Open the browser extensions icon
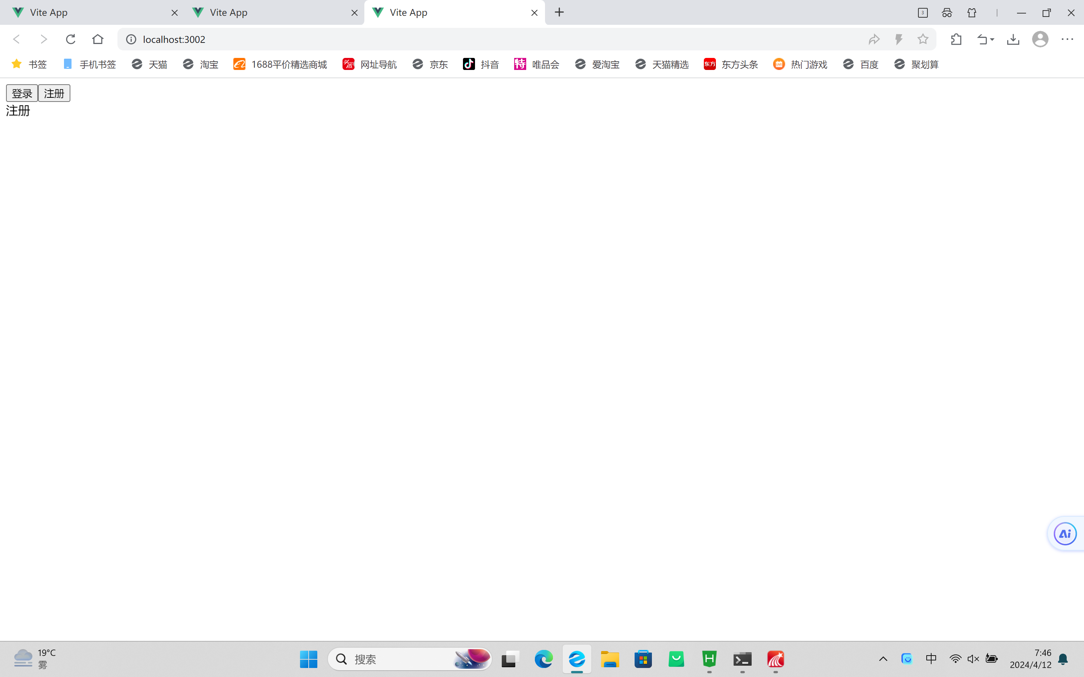 [x=956, y=39]
